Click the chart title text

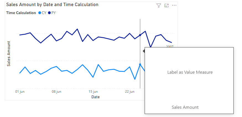point(52,5)
